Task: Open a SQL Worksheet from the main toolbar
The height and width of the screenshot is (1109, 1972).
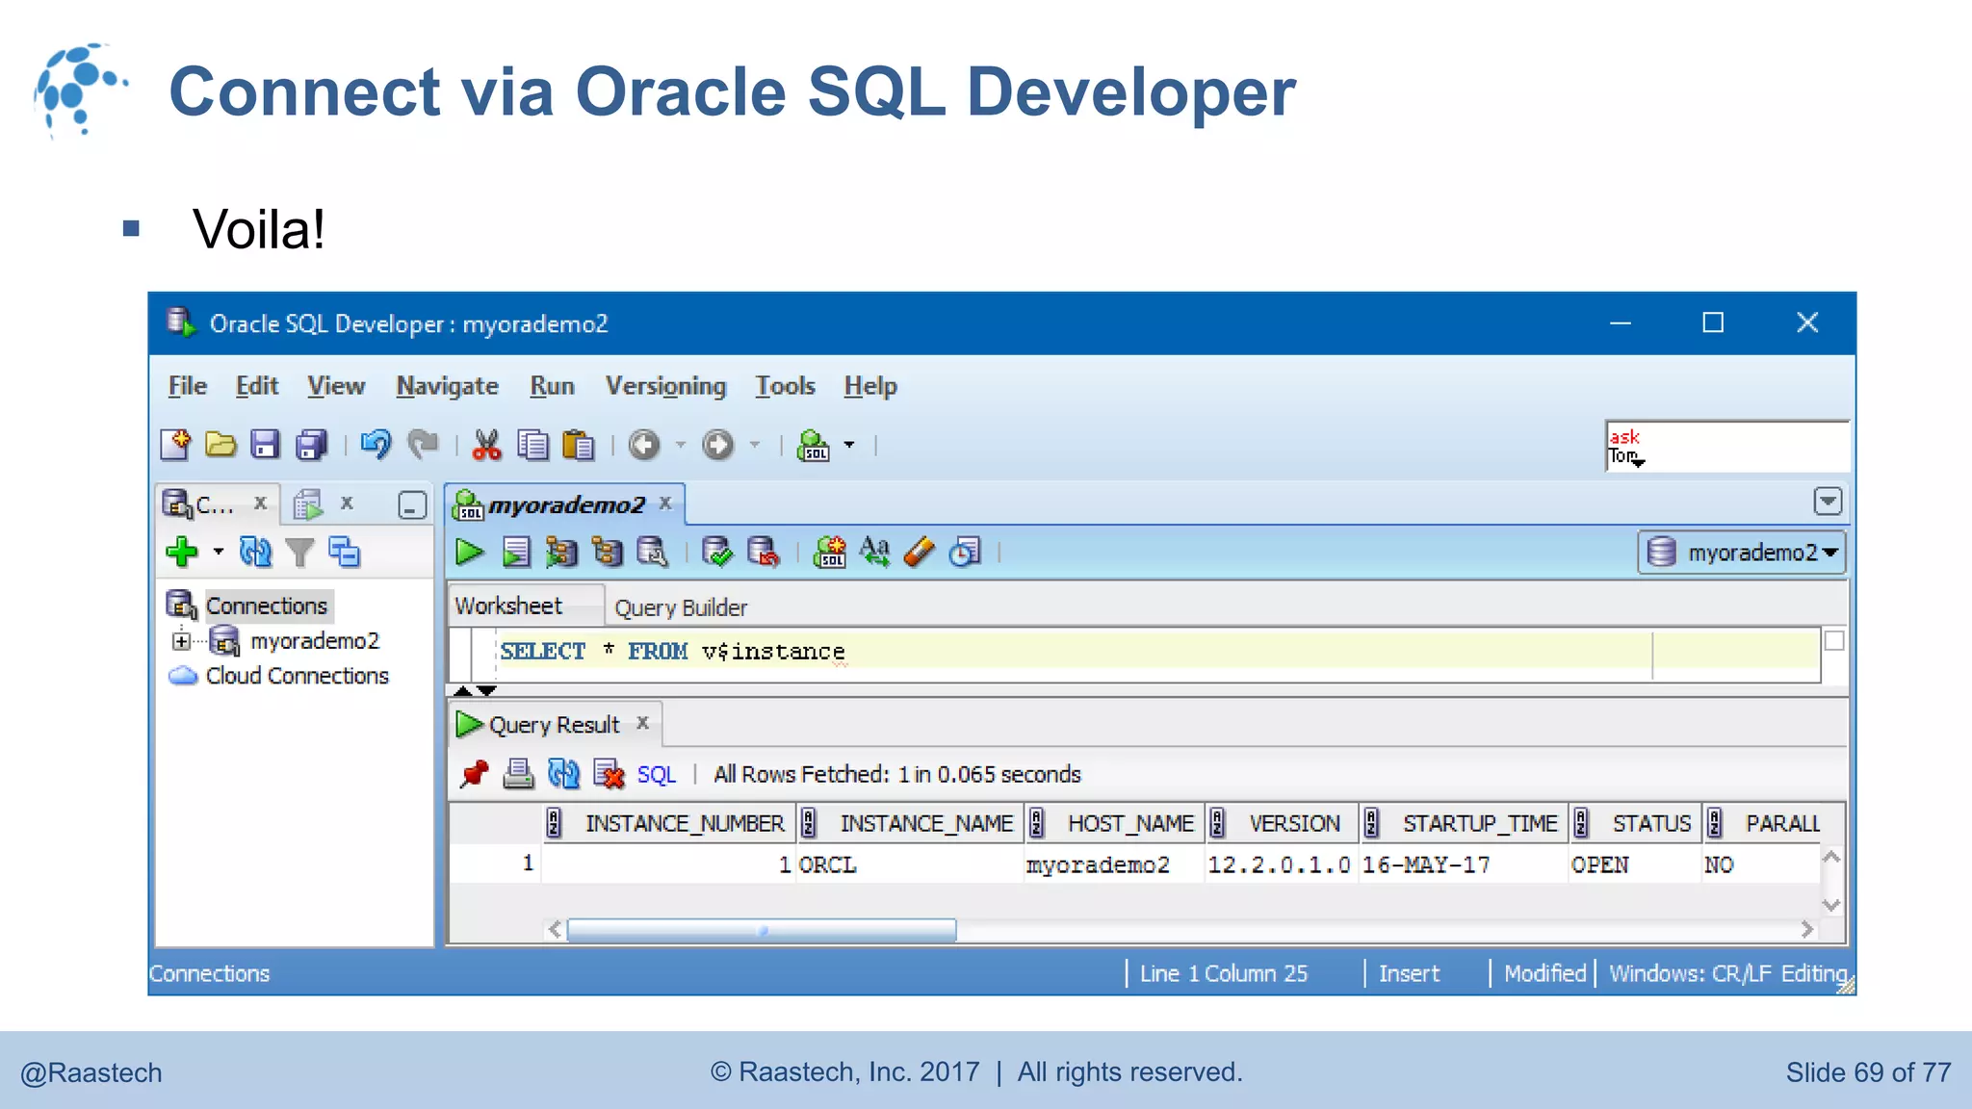Action: pyautogui.click(x=814, y=445)
